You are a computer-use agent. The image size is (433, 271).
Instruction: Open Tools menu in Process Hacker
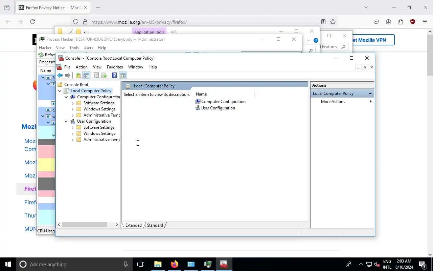[x=74, y=48]
